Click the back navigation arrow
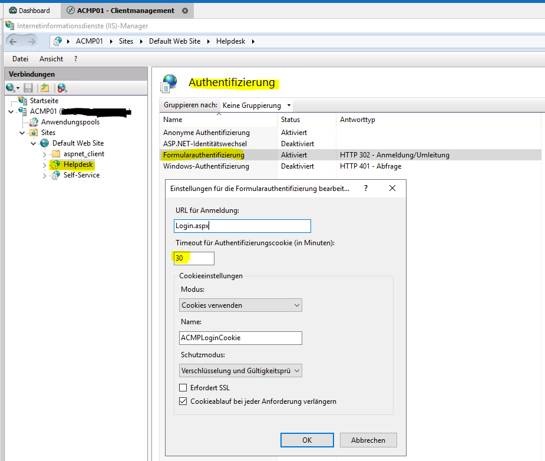This screenshot has height=461, width=545. (13, 41)
